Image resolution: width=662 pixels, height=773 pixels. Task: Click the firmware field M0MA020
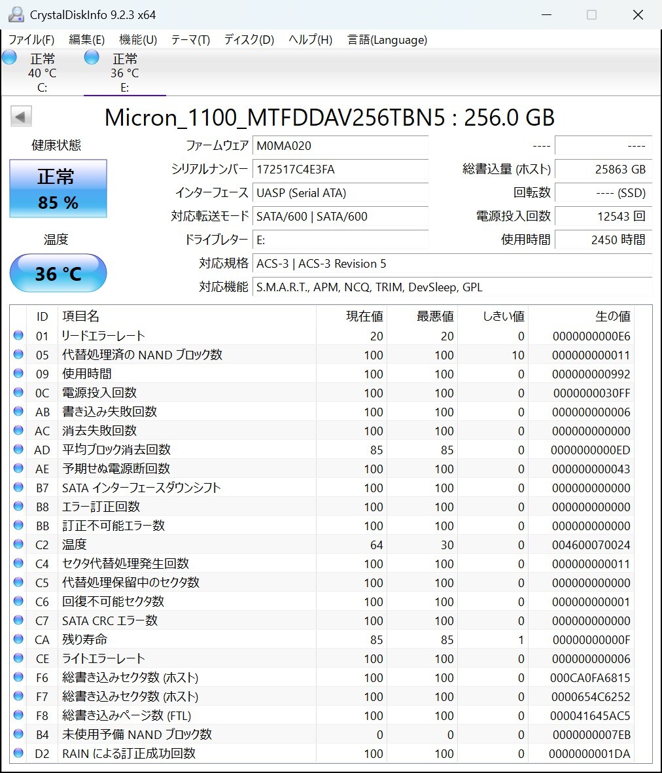coord(340,146)
